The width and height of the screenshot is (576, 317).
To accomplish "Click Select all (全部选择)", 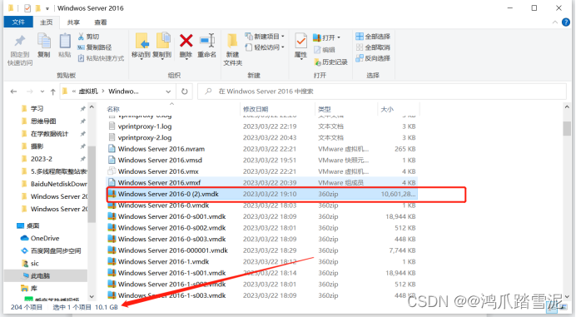I will (x=373, y=37).
